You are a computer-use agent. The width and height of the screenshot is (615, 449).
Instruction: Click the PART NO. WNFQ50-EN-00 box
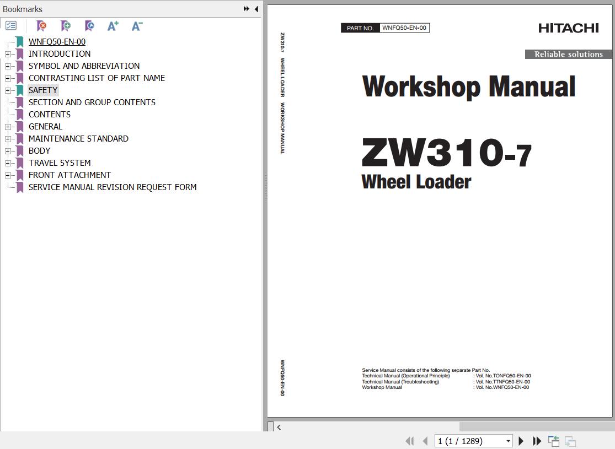[x=385, y=28]
